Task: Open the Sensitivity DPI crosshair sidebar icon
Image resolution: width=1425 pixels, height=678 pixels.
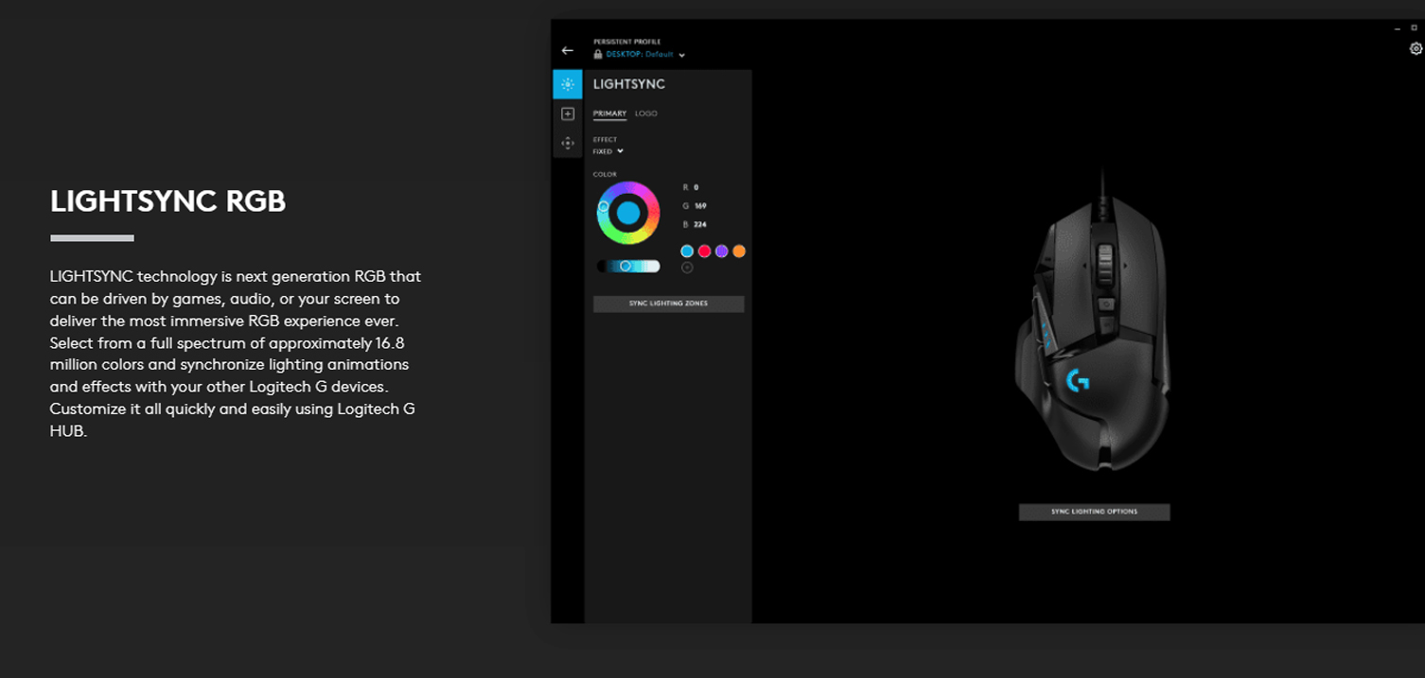Action: click(x=568, y=143)
